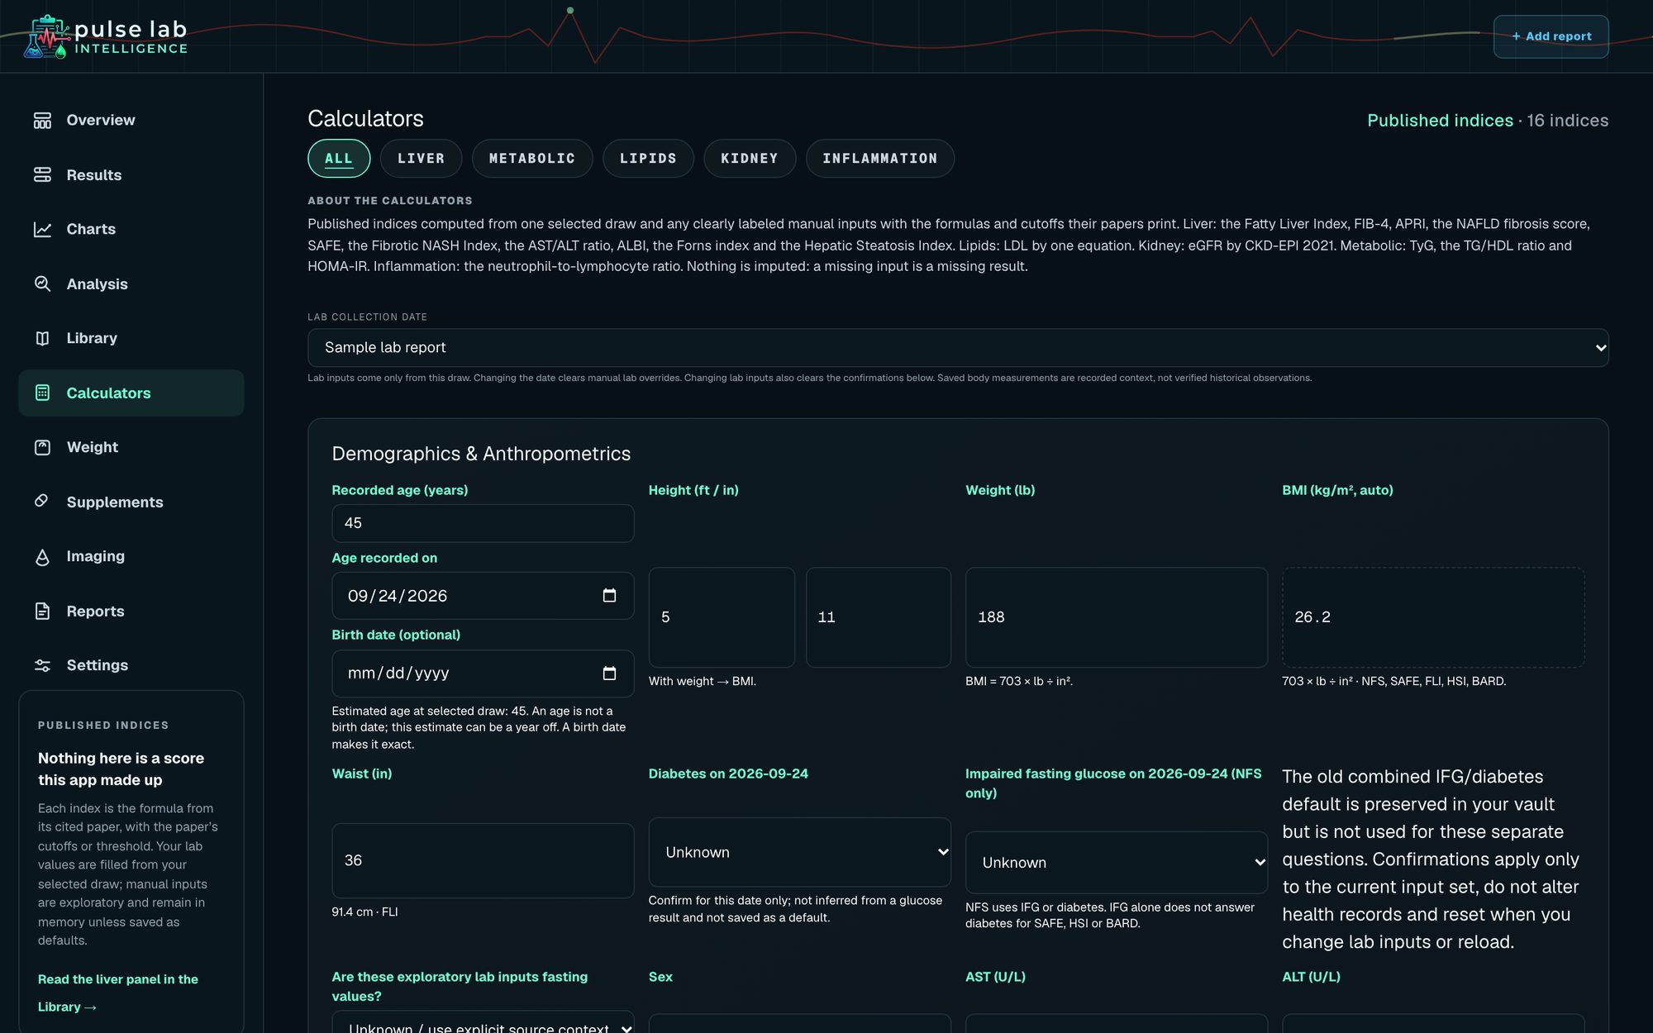Viewport: 1653px width, 1033px height.
Task: Open Supplements via its pill icon
Action: (x=42, y=502)
